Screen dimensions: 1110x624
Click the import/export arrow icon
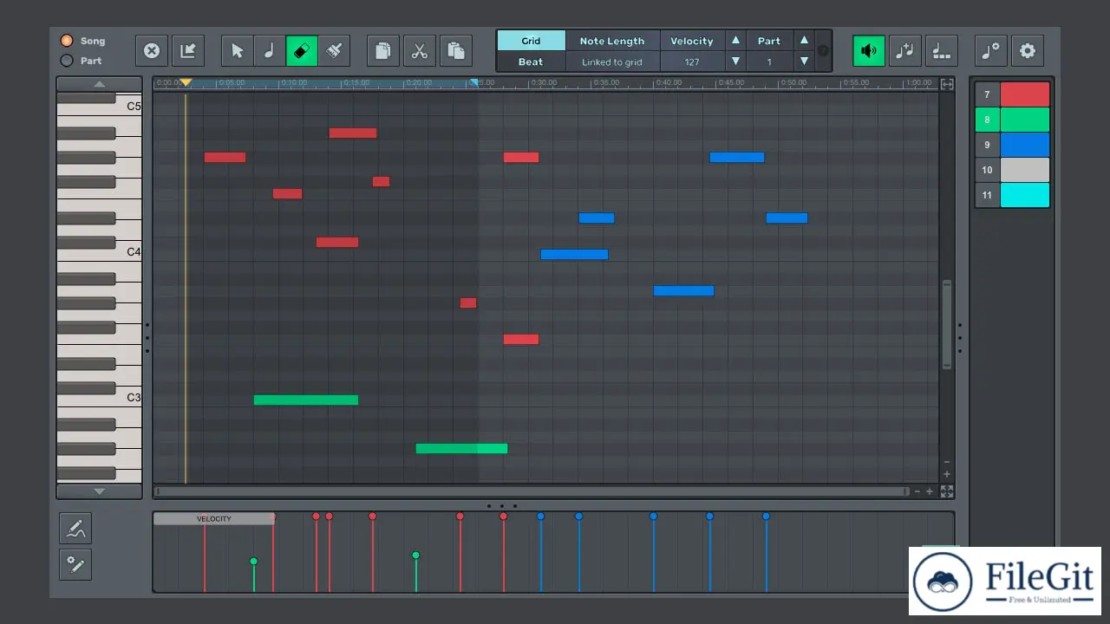point(187,51)
